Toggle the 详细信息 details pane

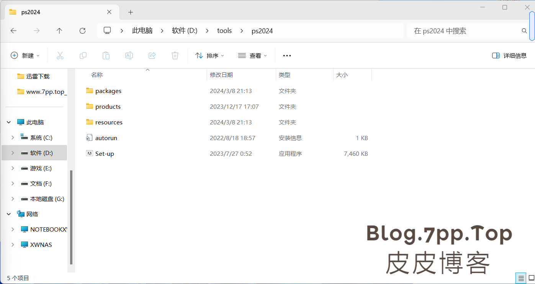click(x=509, y=55)
